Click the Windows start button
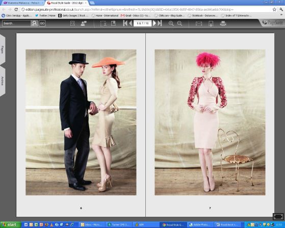This screenshot has height=228, width=285. point(10,225)
